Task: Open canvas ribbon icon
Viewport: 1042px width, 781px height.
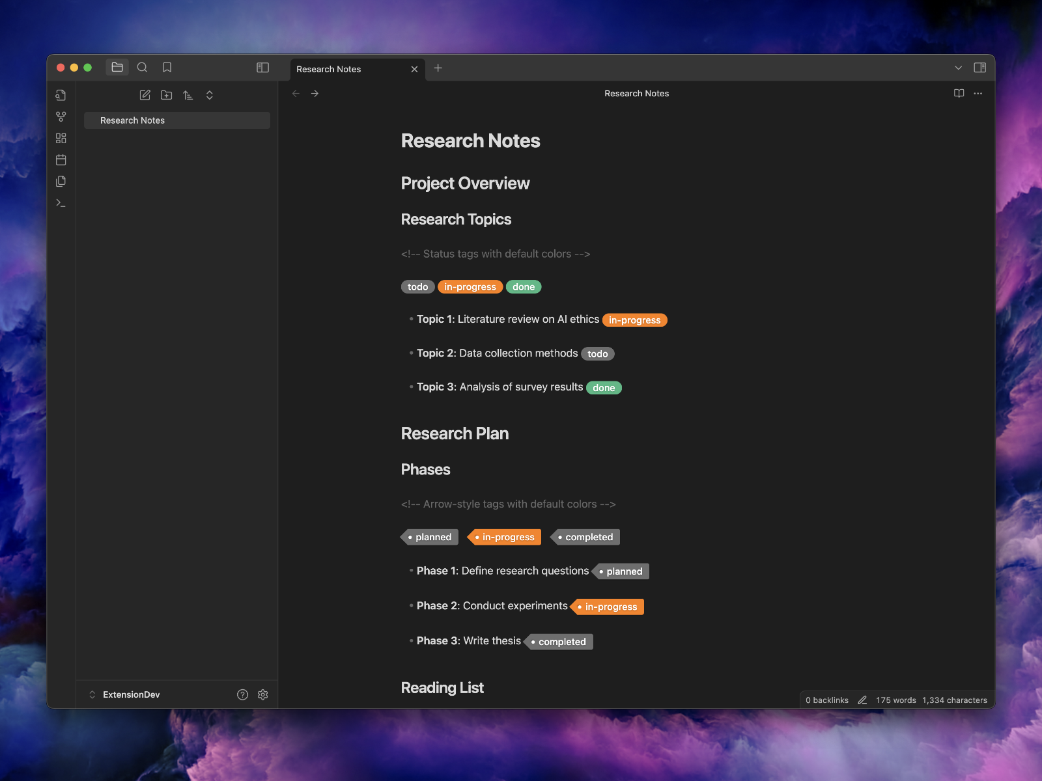Action: tap(61, 138)
